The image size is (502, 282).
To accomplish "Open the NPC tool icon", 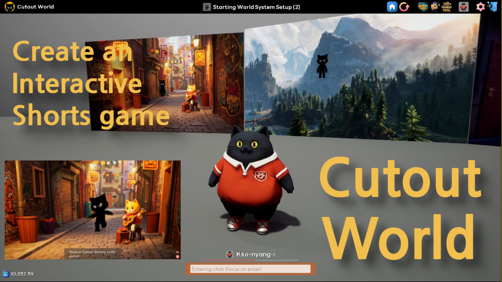I will (x=435, y=7).
